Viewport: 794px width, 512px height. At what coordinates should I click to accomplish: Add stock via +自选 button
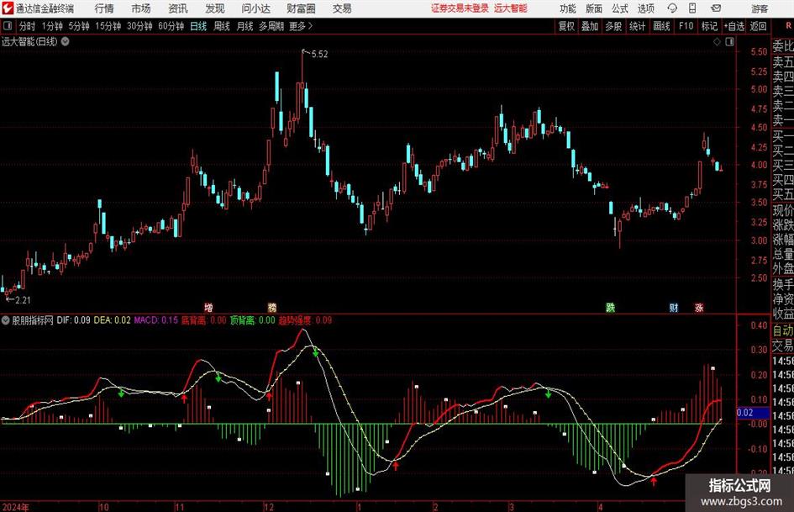[x=734, y=26]
